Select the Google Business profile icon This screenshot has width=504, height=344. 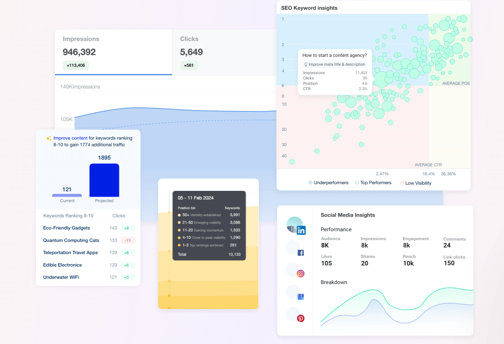click(301, 296)
